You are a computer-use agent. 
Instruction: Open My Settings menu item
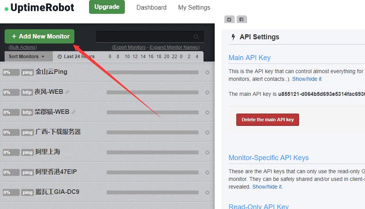pyautogui.click(x=194, y=7)
